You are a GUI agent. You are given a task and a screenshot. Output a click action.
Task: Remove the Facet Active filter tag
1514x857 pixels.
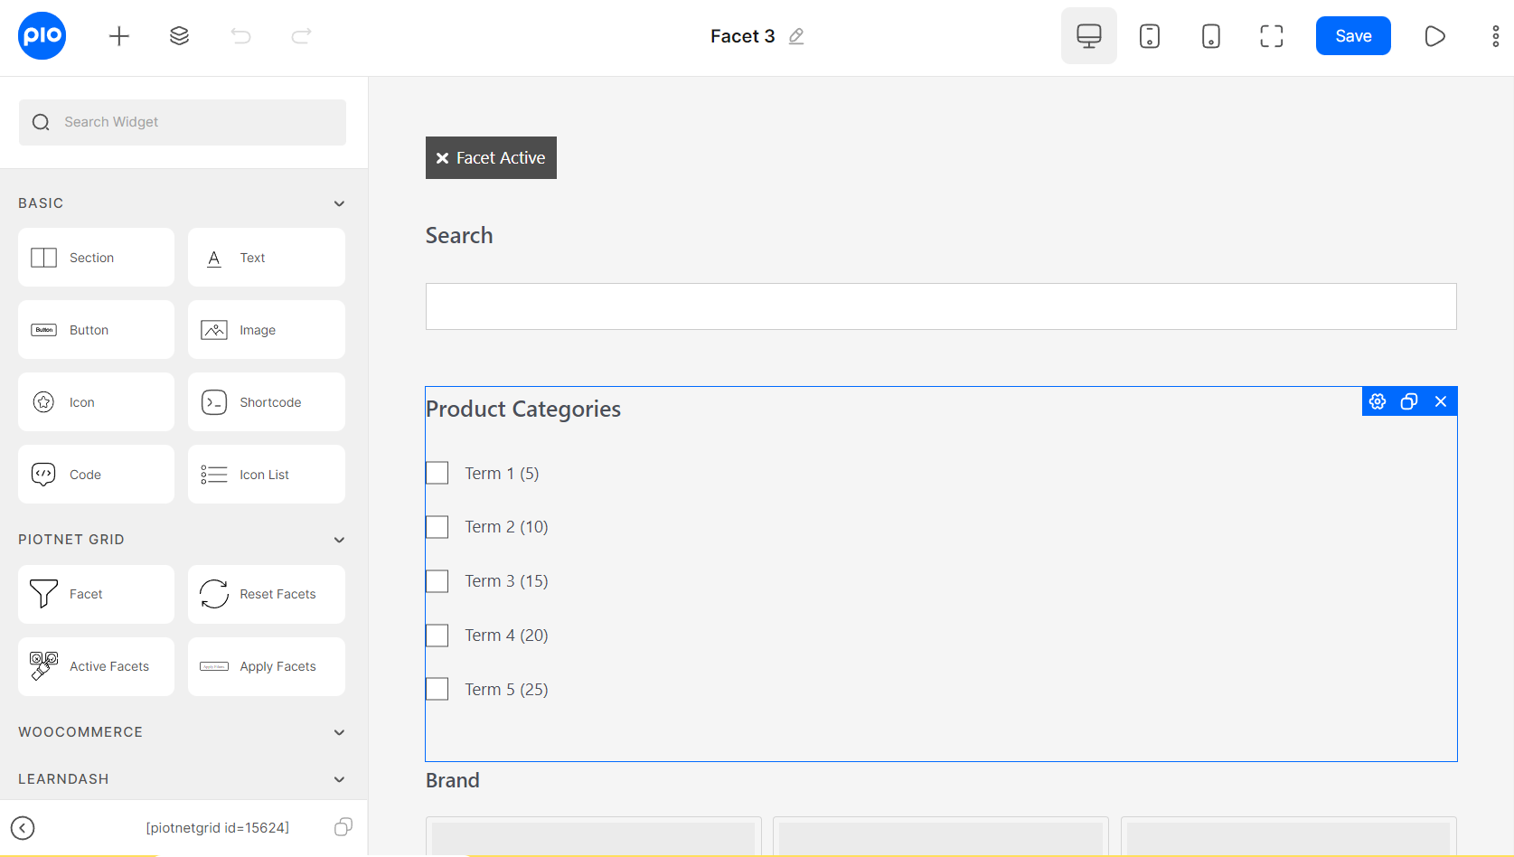pyautogui.click(x=442, y=157)
